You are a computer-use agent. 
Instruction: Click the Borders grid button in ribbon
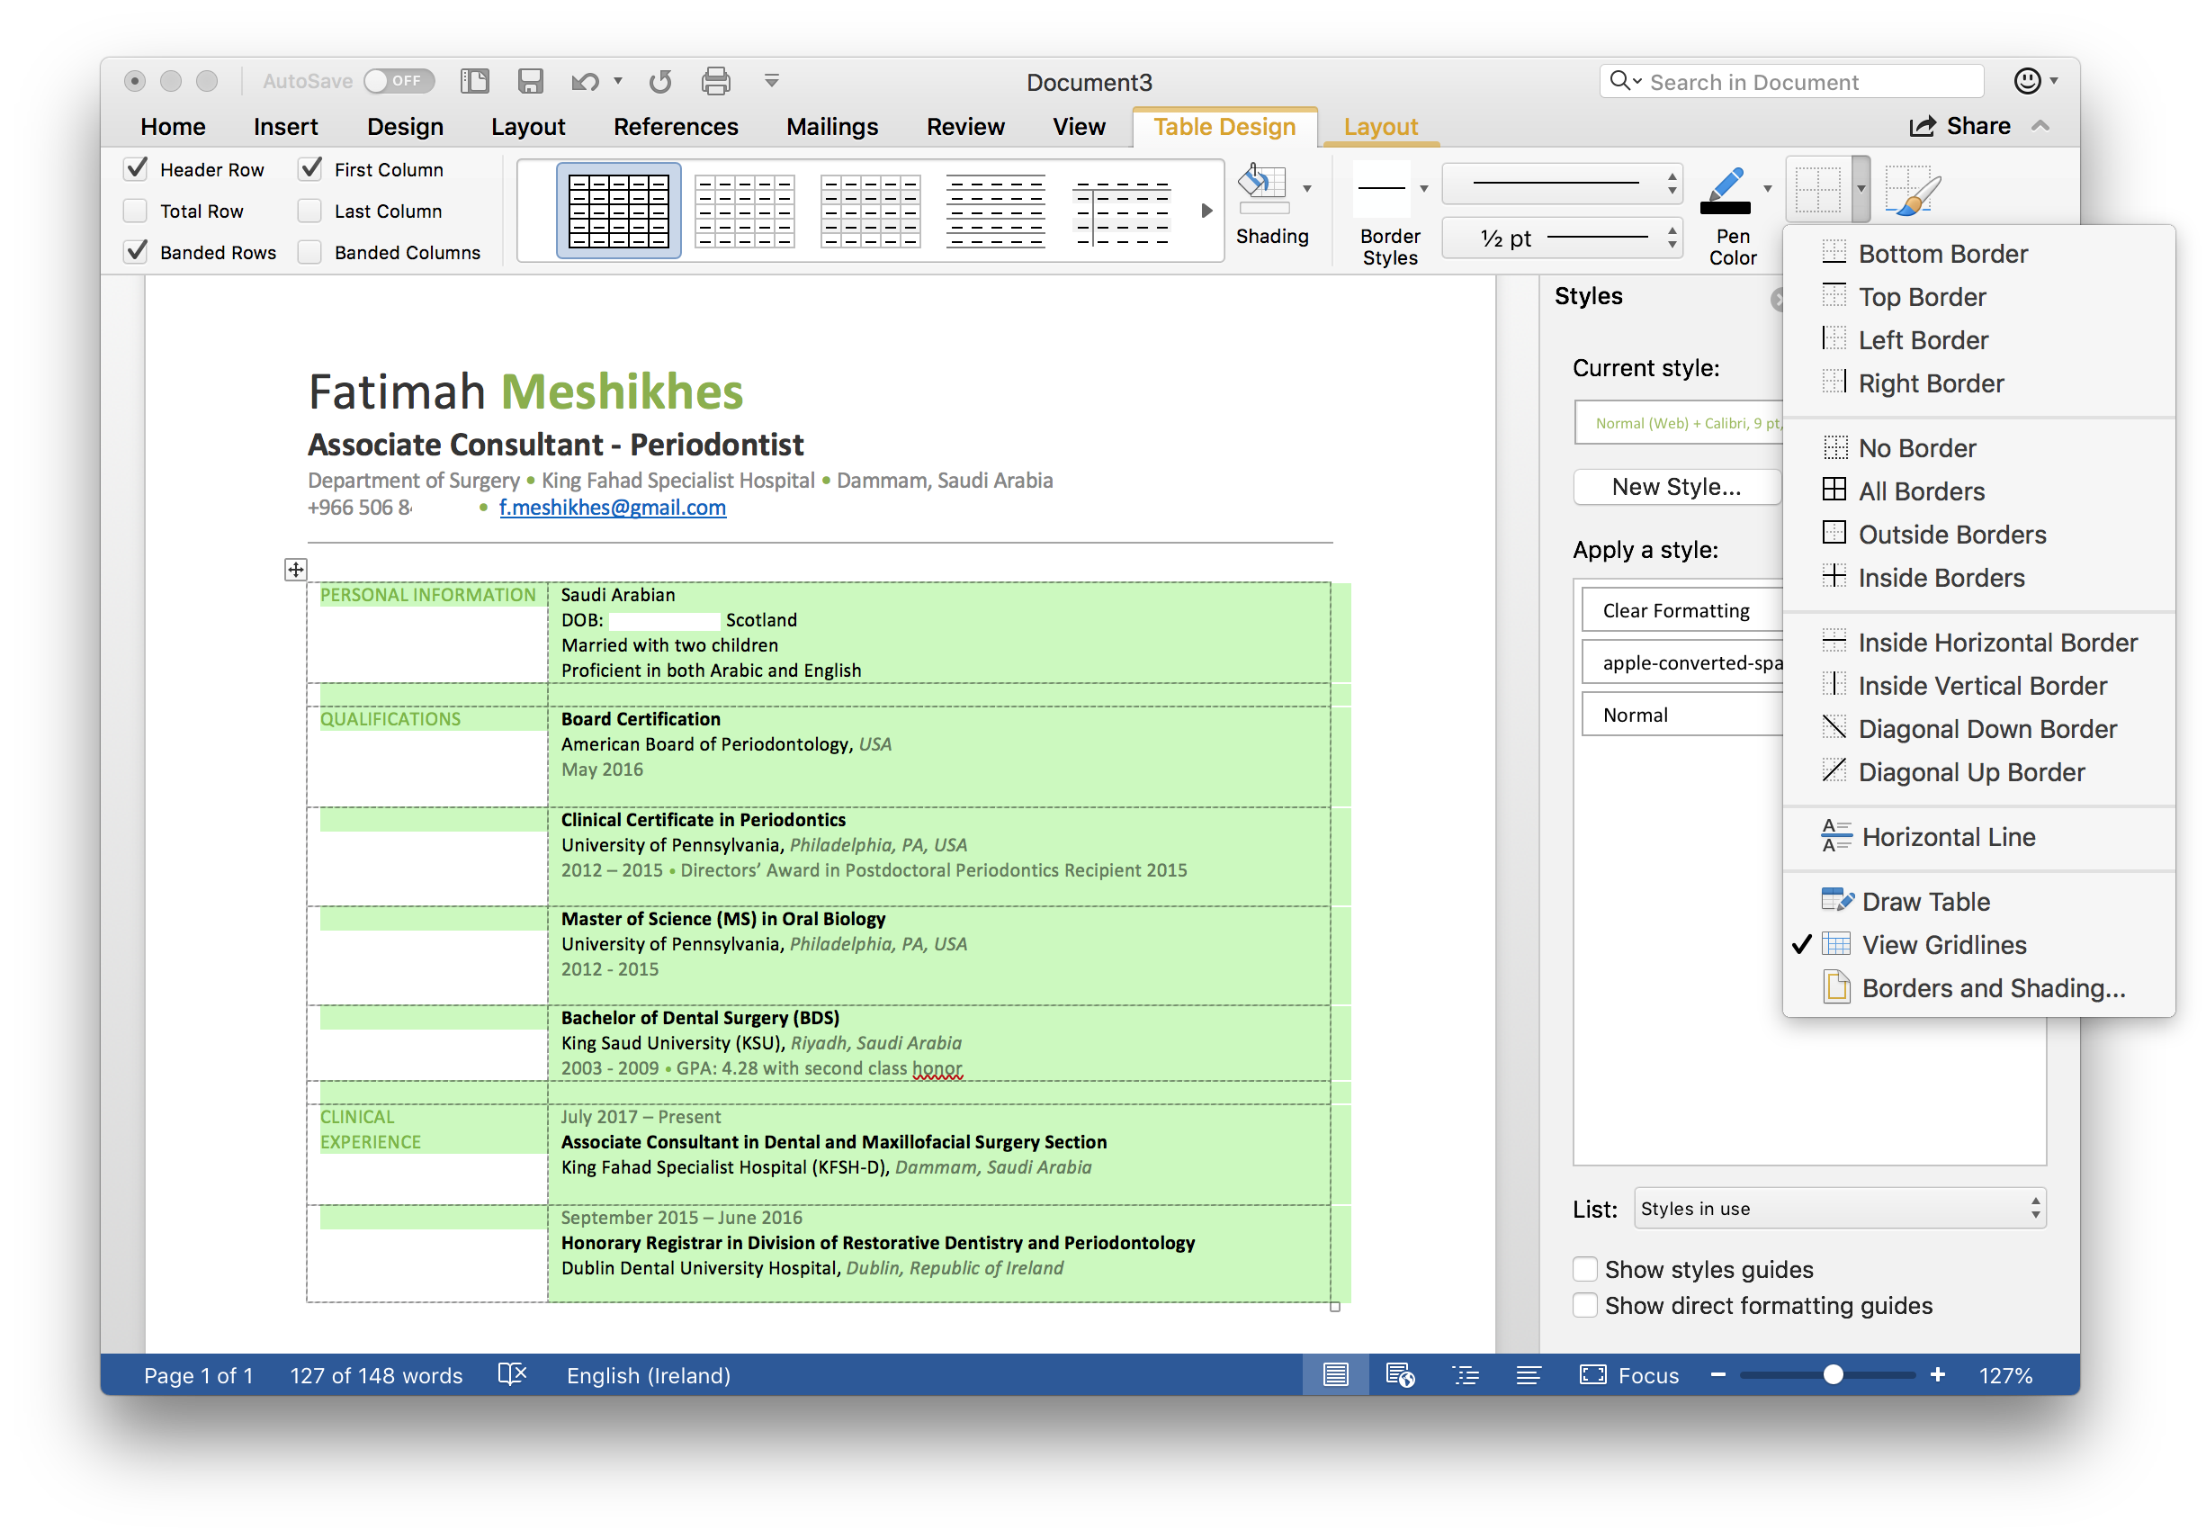coord(1819,189)
